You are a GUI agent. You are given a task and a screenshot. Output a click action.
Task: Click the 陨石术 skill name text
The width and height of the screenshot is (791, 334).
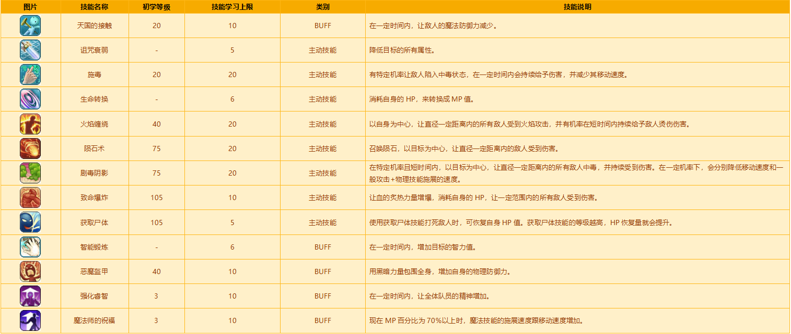(x=95, y=149)
